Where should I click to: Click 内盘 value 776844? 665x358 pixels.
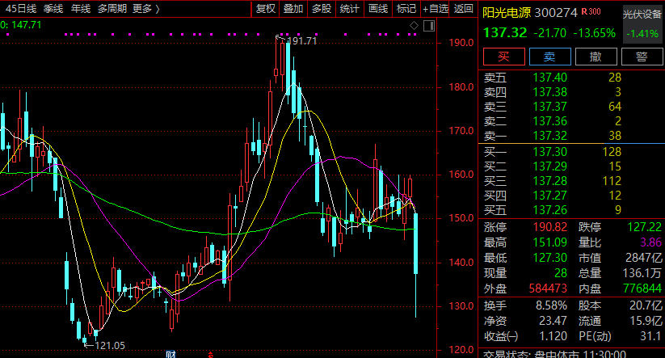[x=642, y=289]
